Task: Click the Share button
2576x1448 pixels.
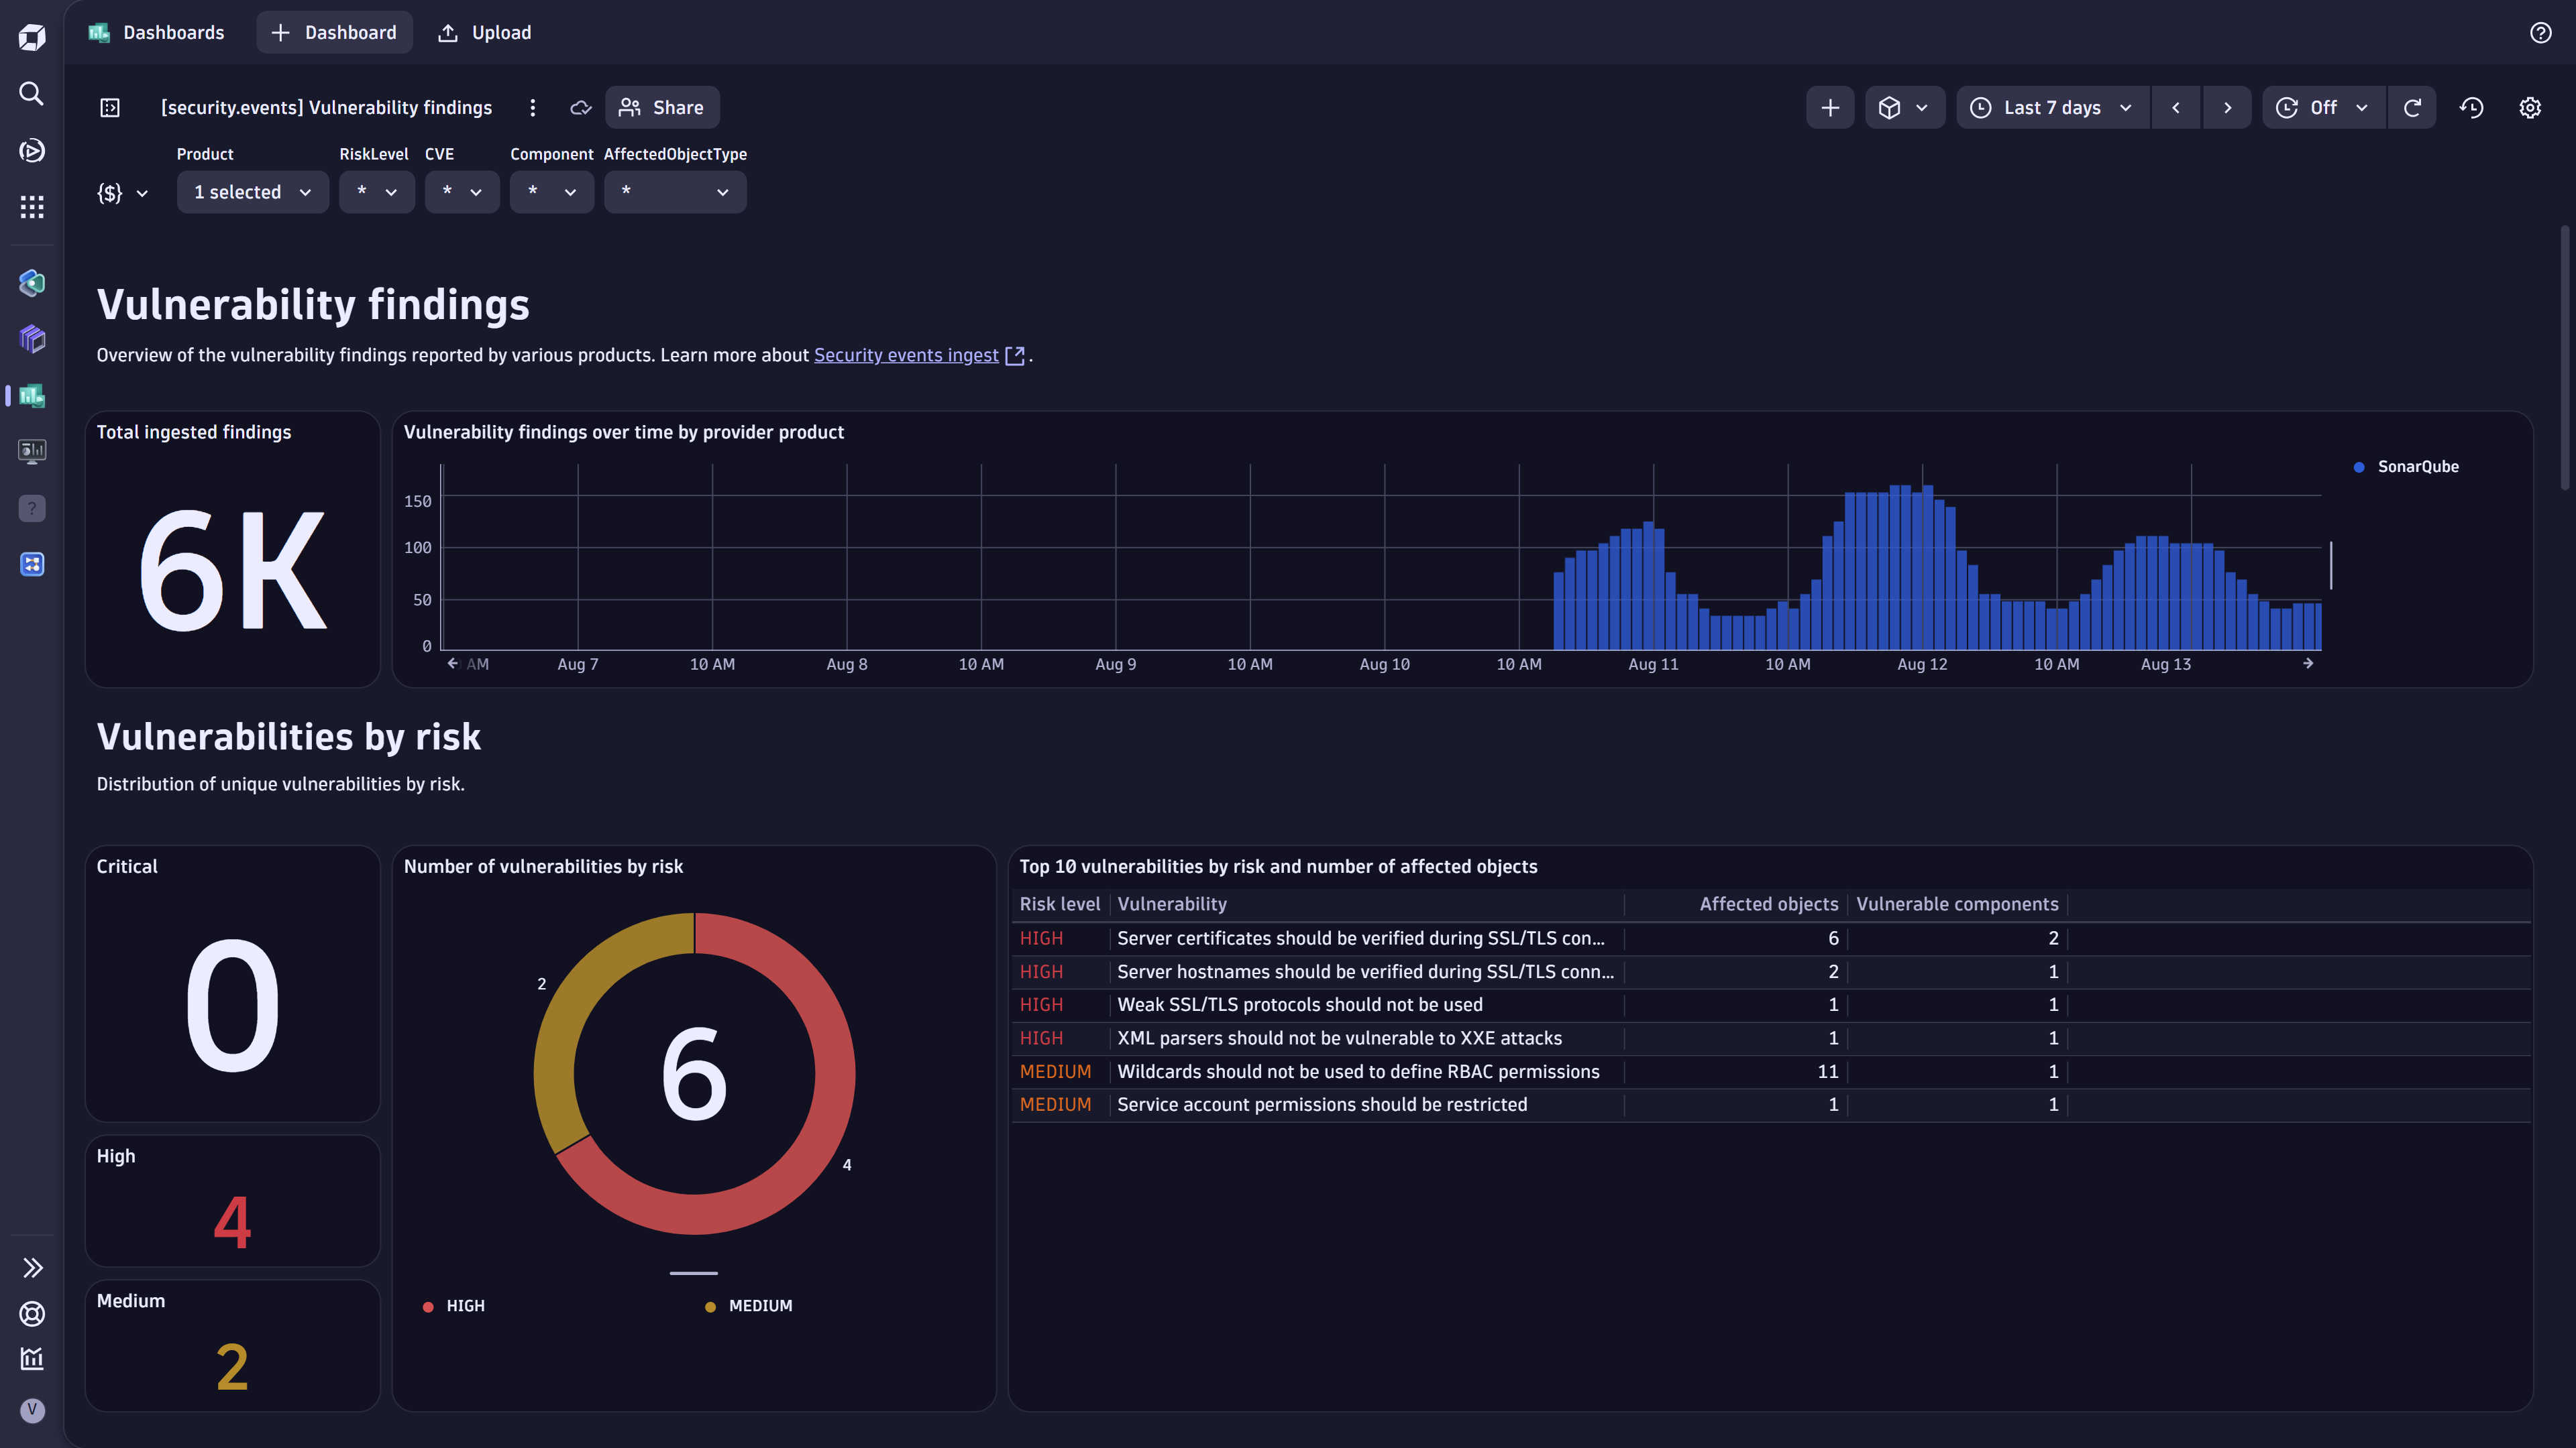Action: click(x=661, y=107)
